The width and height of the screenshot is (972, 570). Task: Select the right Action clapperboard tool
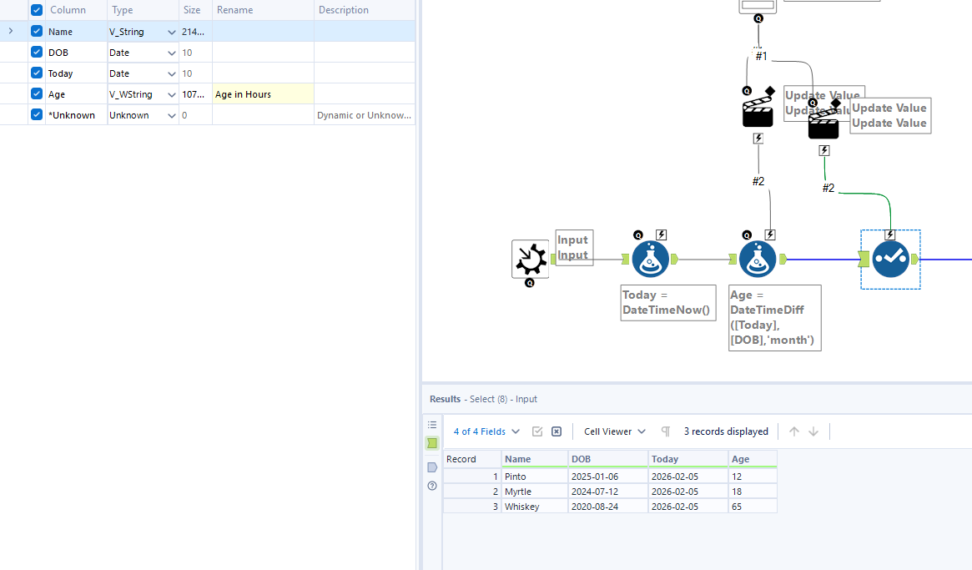(823, 125)
